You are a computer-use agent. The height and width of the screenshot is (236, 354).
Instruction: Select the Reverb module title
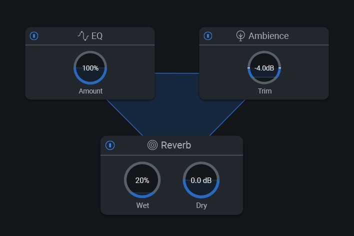point(176,145)
